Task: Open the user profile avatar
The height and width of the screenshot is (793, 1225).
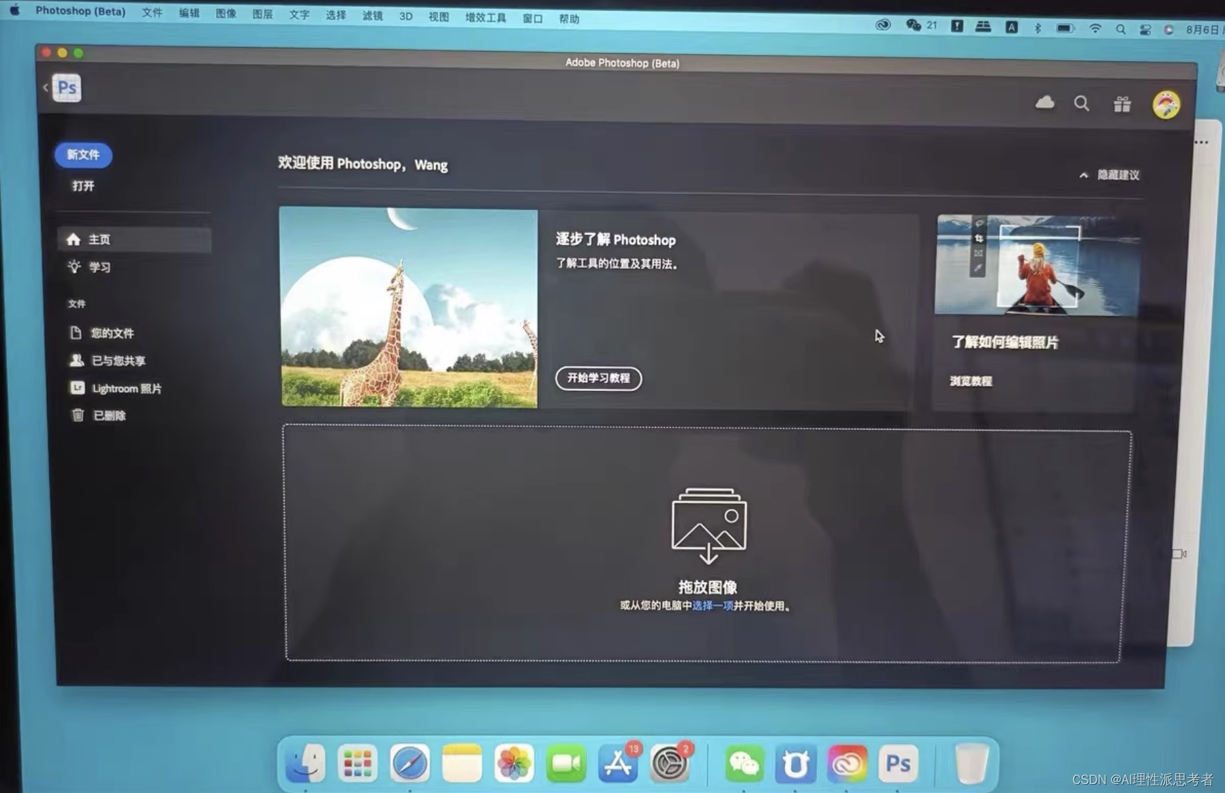Action: pyautogui.click(x=1166, y=105)
